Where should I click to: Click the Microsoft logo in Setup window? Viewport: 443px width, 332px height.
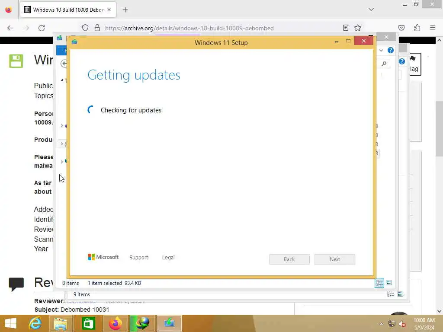pyautogui.click(x=103, y=257)
